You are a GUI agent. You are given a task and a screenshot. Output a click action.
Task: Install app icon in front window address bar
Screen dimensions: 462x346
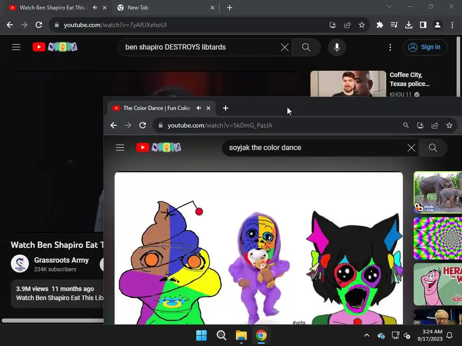pos(420,125)
